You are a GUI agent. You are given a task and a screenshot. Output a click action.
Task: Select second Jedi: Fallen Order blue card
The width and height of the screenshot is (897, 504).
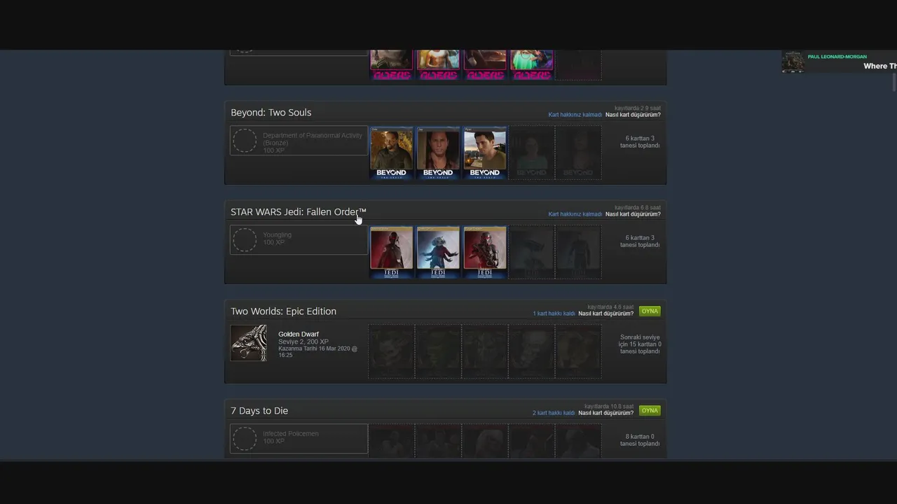pos(438,253)
